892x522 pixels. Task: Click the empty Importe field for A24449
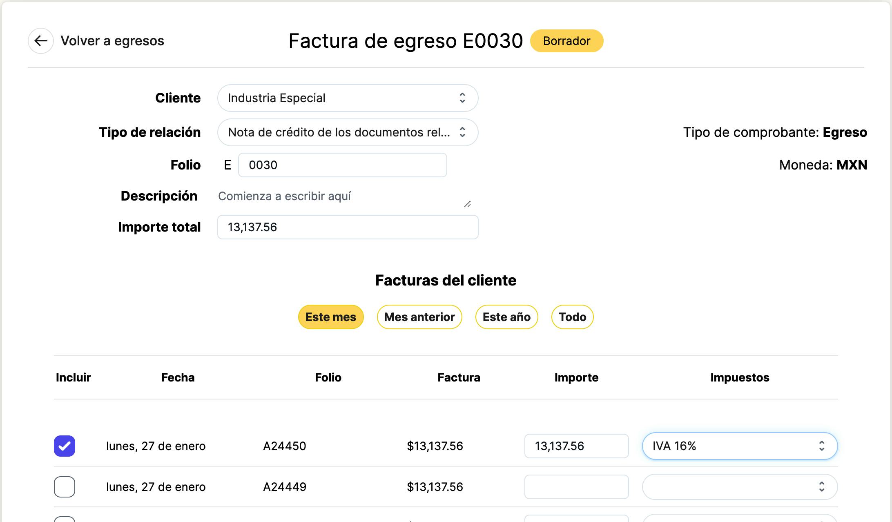coord(576,487)
